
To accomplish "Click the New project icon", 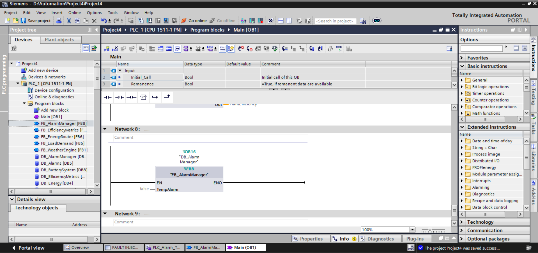I will coord(8,21).
